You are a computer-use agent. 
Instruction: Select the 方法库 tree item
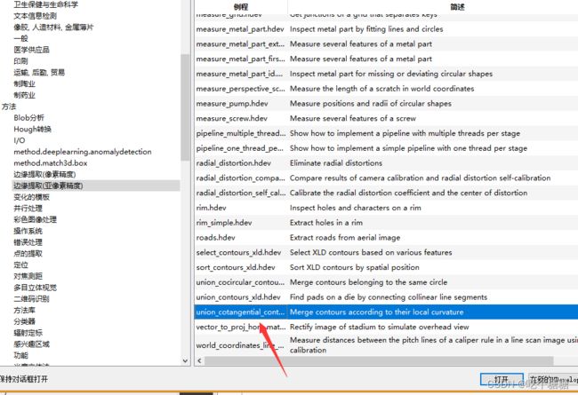tap(24, 310)
